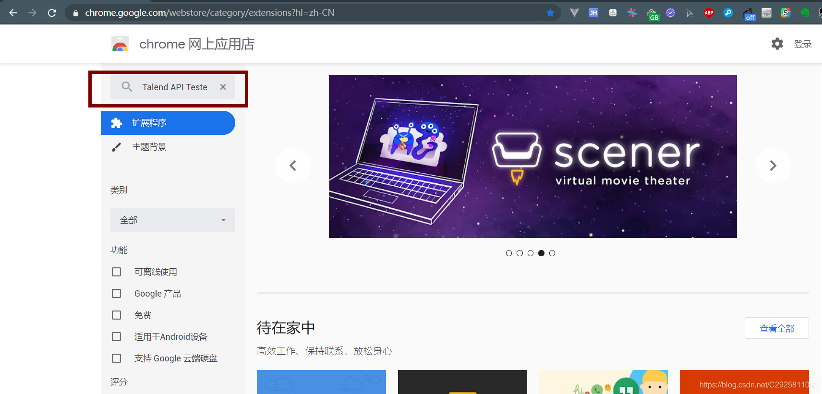
Task: Click the Chrome Web Store logo
Action: (120, 44)
